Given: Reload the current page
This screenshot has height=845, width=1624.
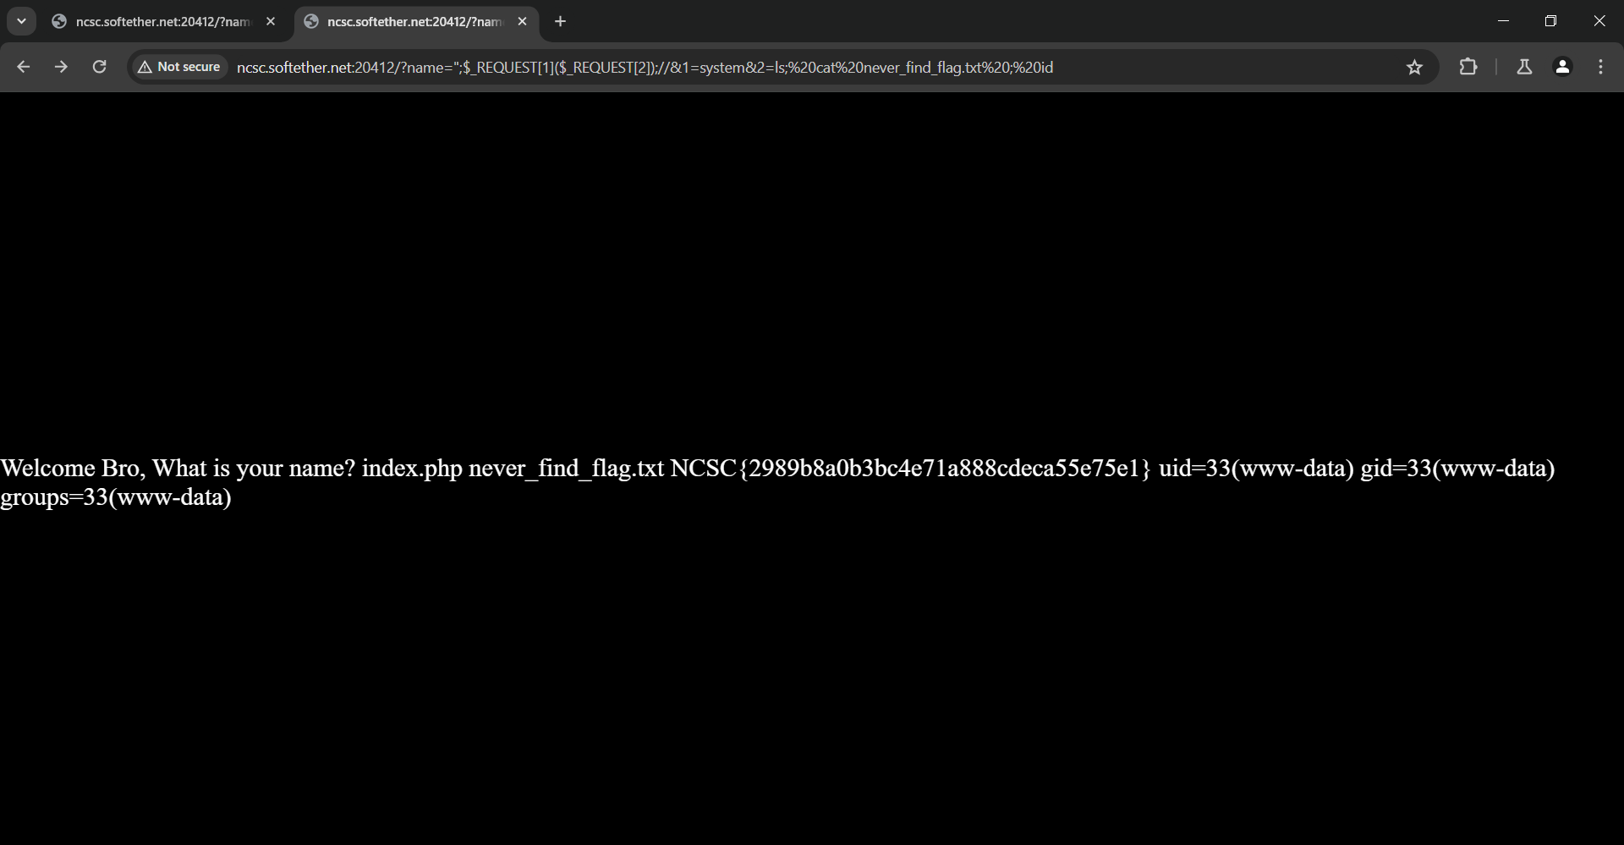Looking at the screenshot, I should pyautogui.click(x=99, y=67).
